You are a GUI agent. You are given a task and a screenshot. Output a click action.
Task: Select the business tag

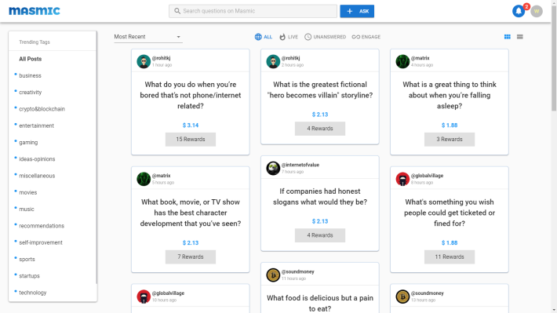(30, 75)
